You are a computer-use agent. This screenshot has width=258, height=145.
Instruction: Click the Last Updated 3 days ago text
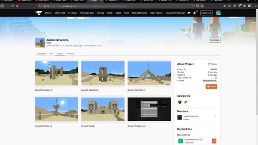pos(71,46)
